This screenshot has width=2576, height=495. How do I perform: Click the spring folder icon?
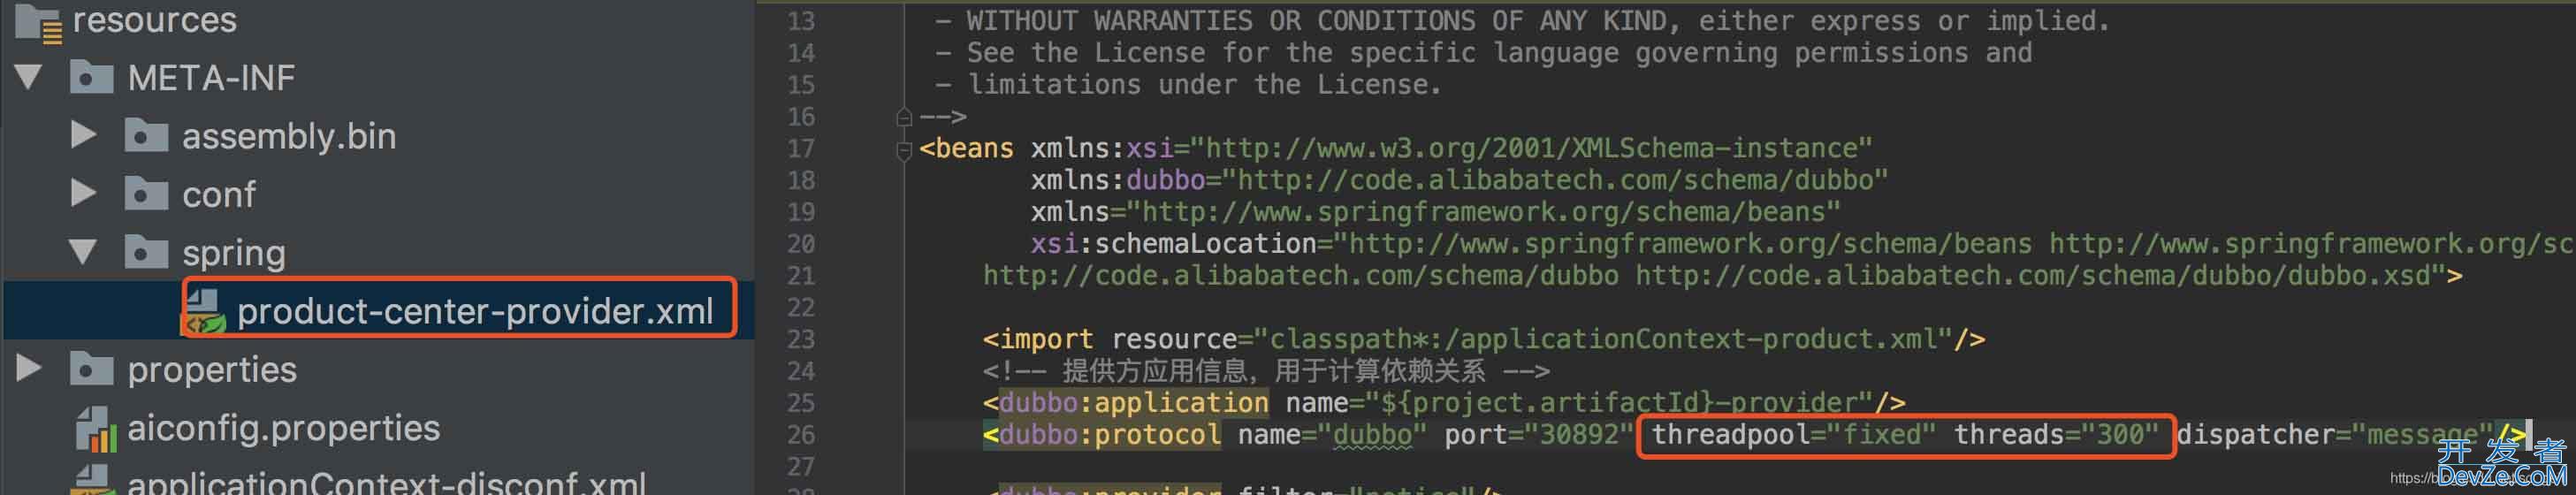(x=146, y=252)
